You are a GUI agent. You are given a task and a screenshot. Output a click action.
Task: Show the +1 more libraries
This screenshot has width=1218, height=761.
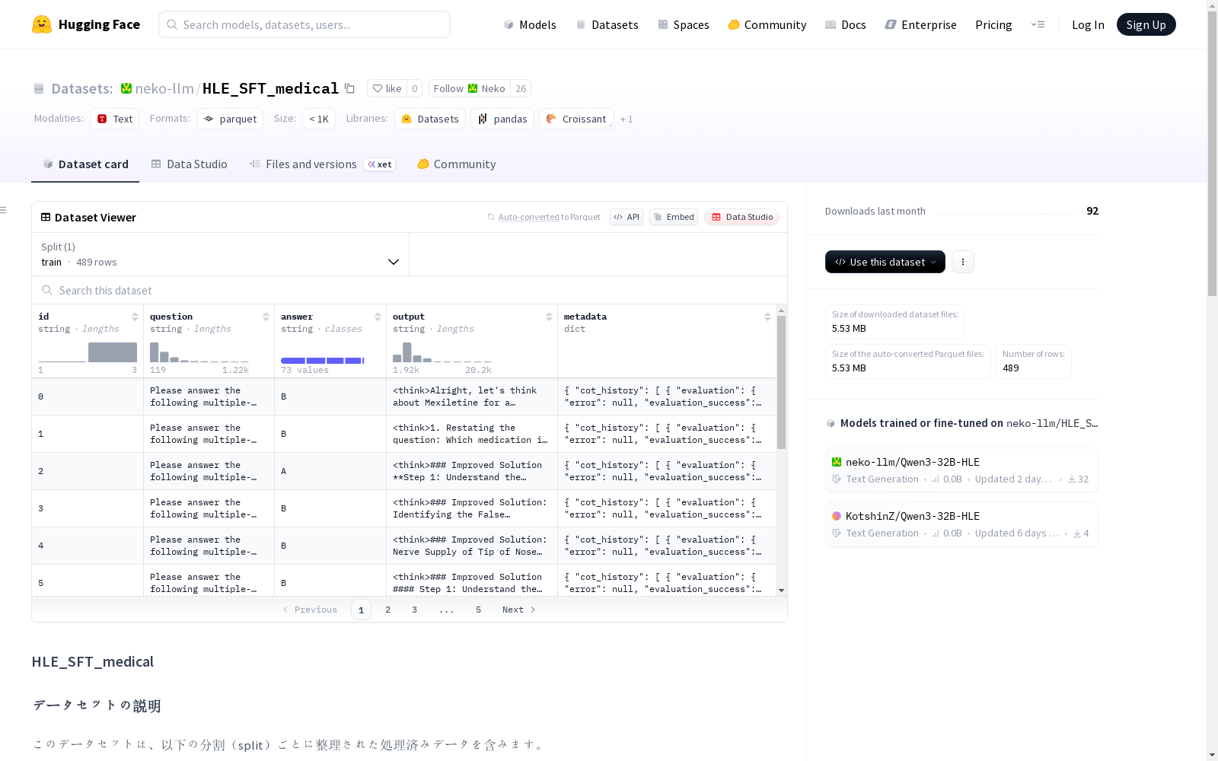(627, 119)
